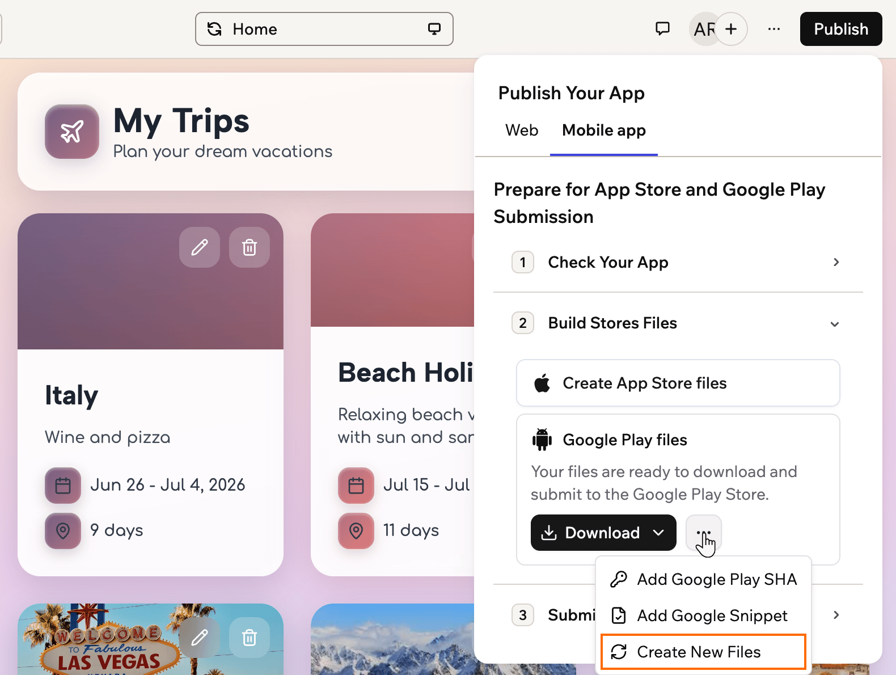Click 'Plan your dream vacations' subtitle

click(x=223, y=151)
